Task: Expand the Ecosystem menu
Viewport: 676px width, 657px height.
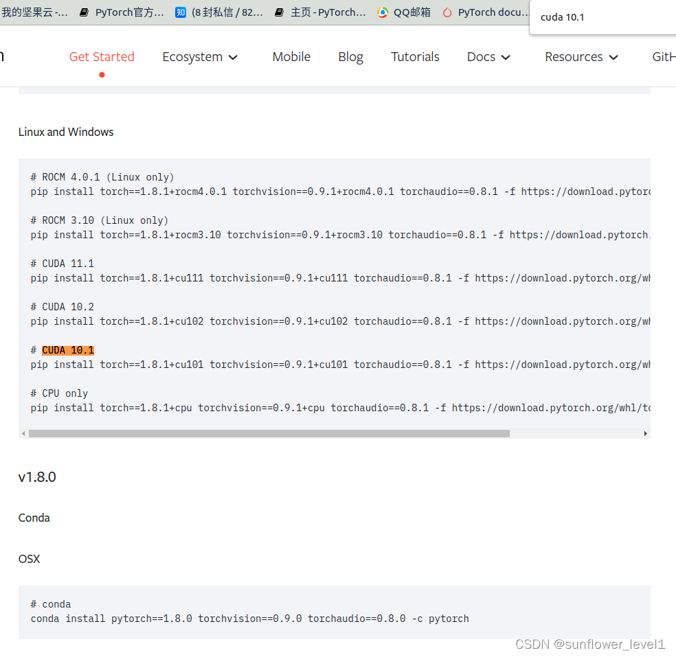Action: [200, 57]
